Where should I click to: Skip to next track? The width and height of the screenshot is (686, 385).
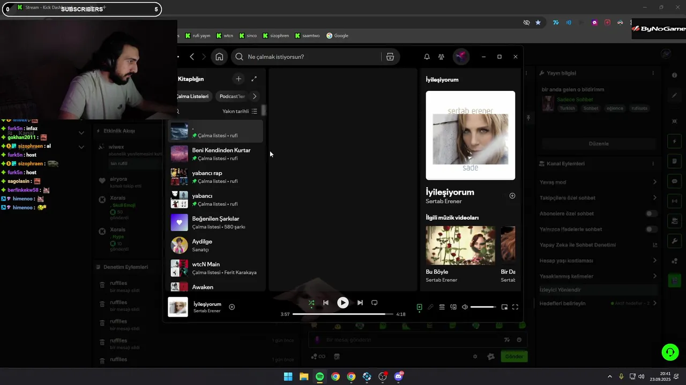360,303
